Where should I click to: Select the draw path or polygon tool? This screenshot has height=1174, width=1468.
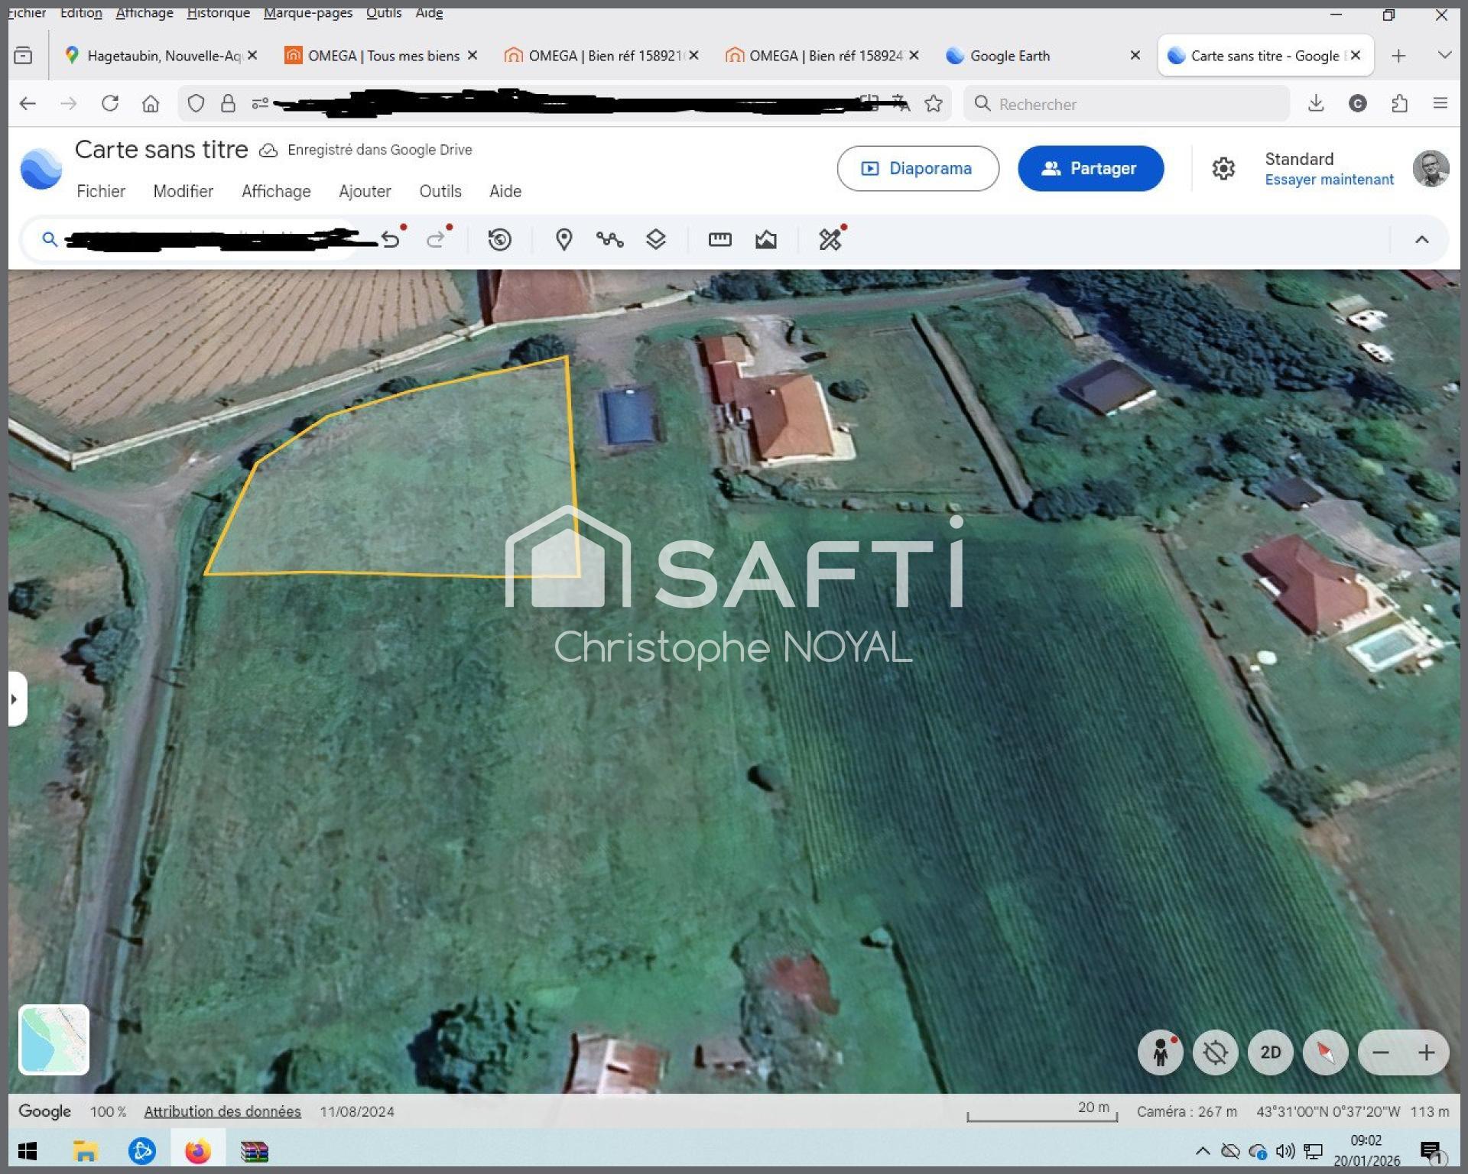(x=609, y=240)
